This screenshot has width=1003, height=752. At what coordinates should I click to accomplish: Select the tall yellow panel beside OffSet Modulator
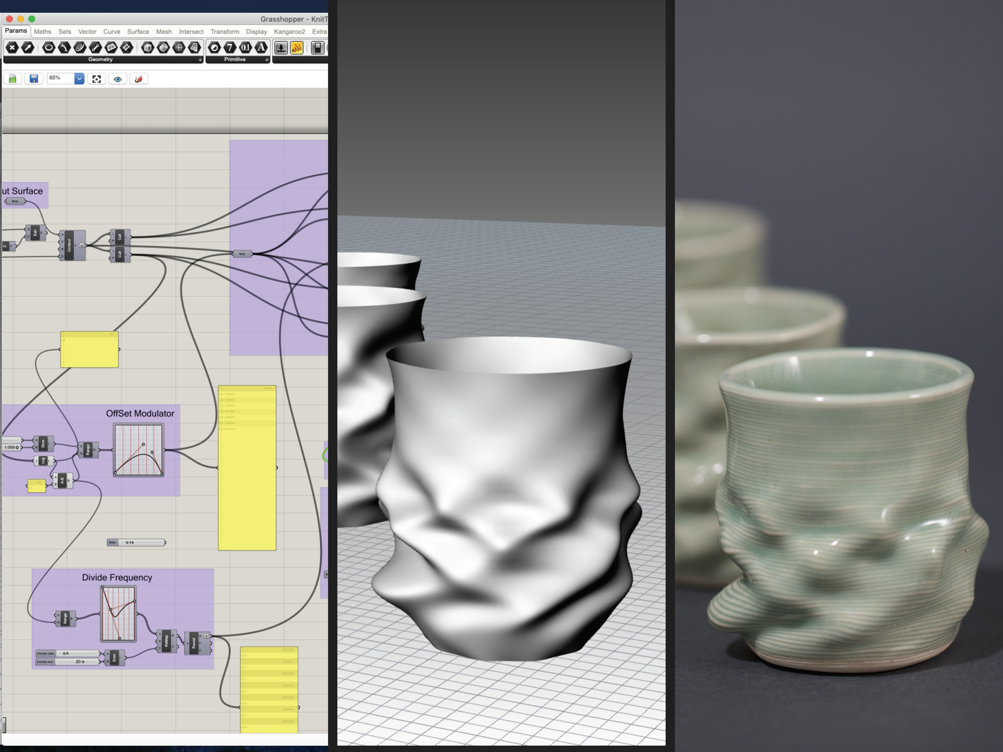click(247, 468)
